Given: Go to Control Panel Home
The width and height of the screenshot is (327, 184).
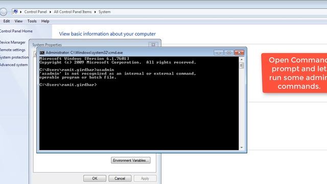Looking at the screenshot, I should (x=16, y=31).
